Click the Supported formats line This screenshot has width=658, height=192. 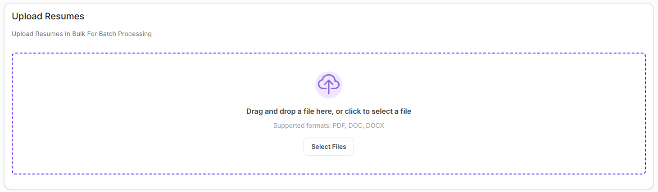click(328, 125)
